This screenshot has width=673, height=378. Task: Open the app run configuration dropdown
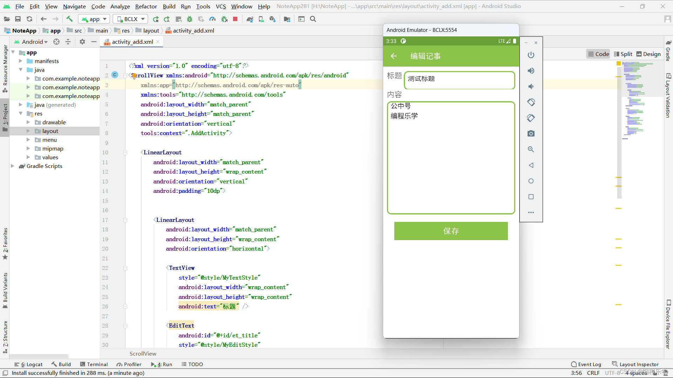94,19
